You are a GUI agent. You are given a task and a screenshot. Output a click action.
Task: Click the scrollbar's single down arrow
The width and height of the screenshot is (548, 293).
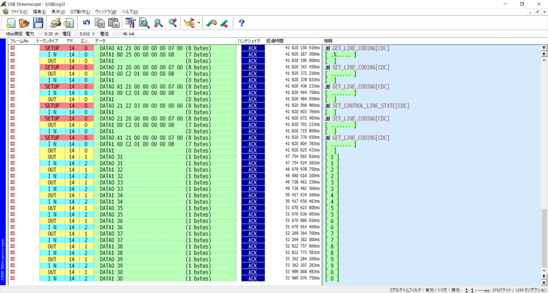pos(544,270)
